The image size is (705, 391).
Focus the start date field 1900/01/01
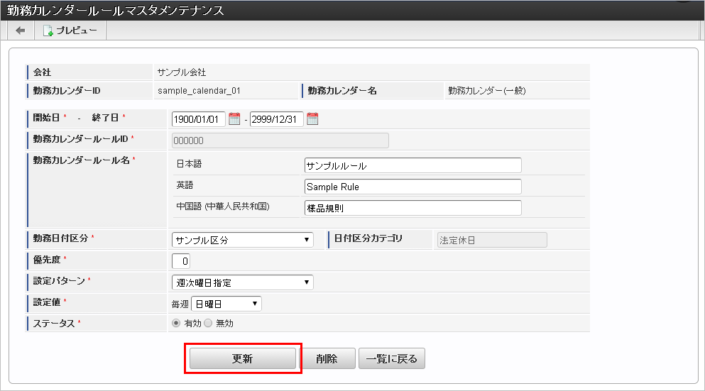coord(198,119)
